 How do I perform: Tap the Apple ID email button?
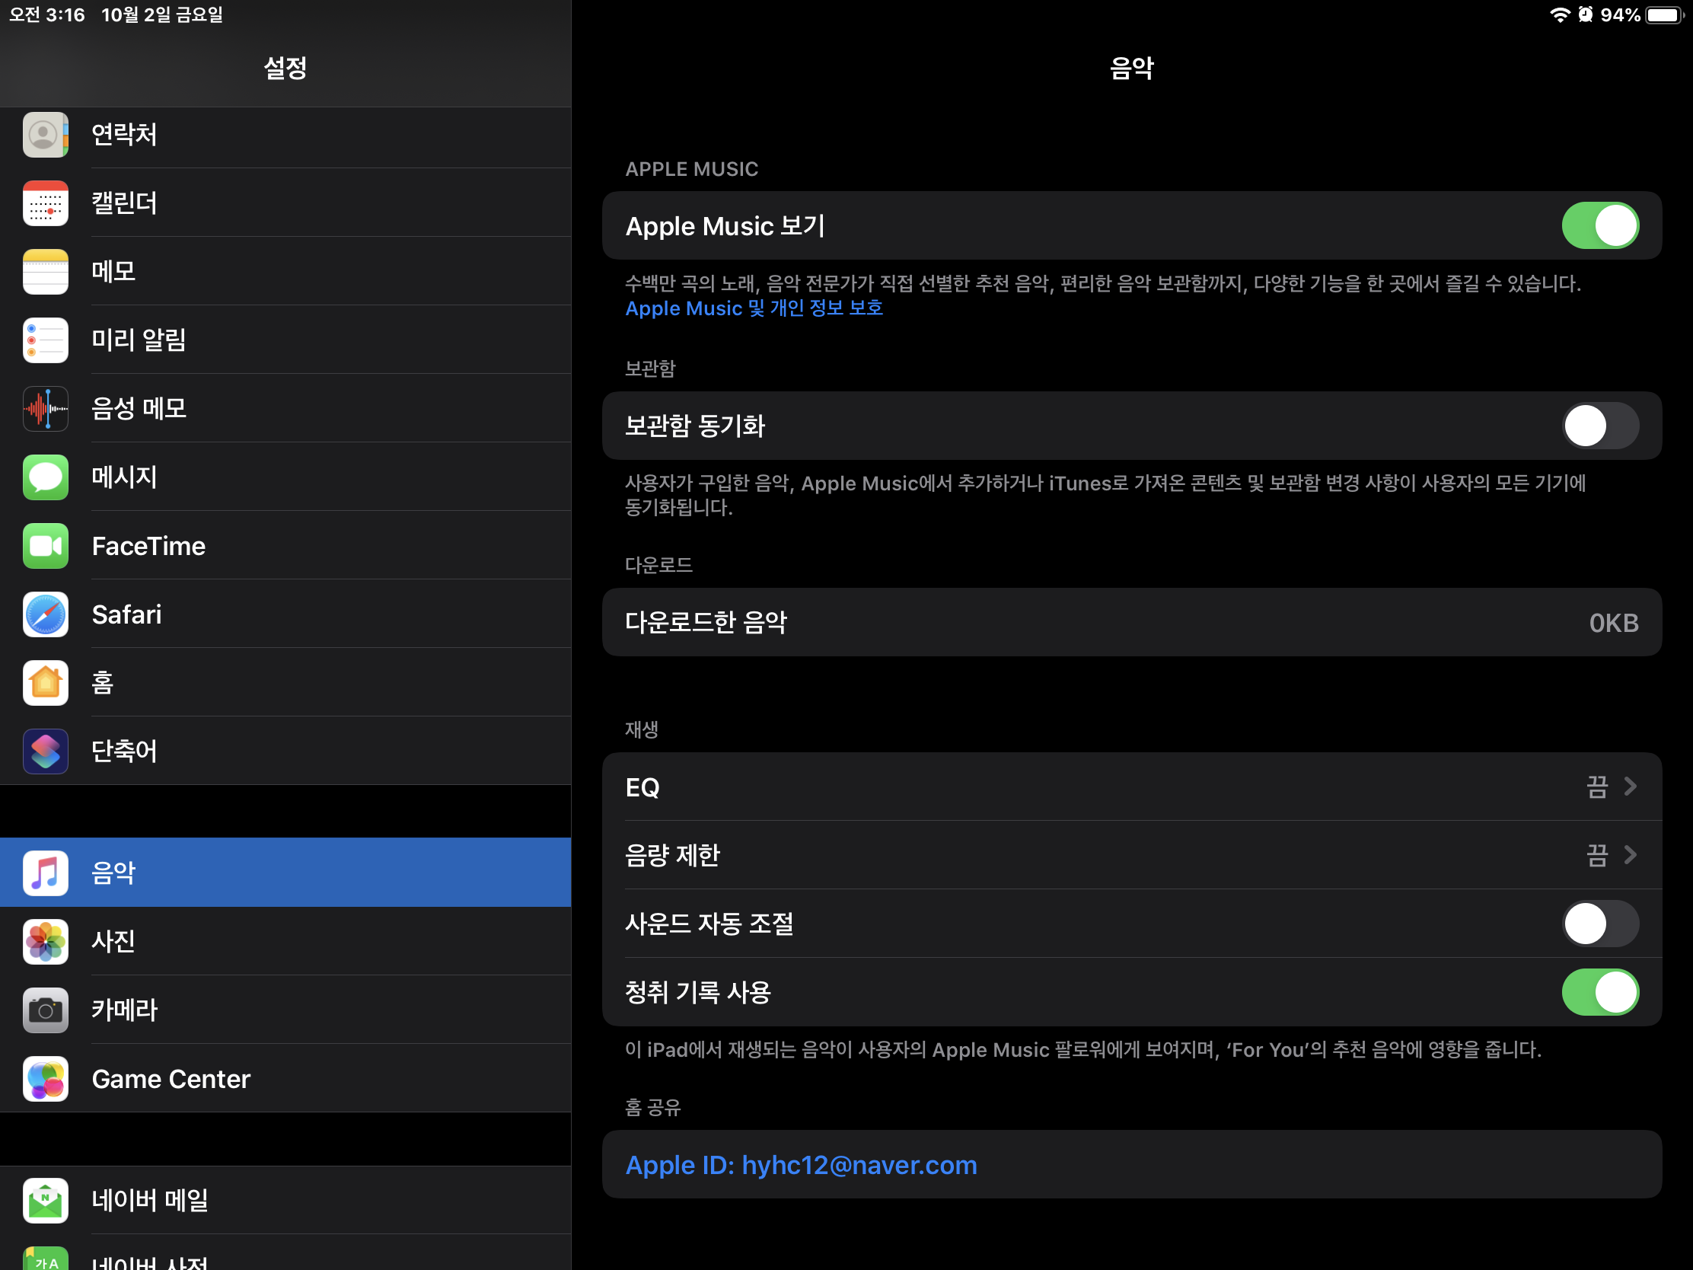point(801,1165)
